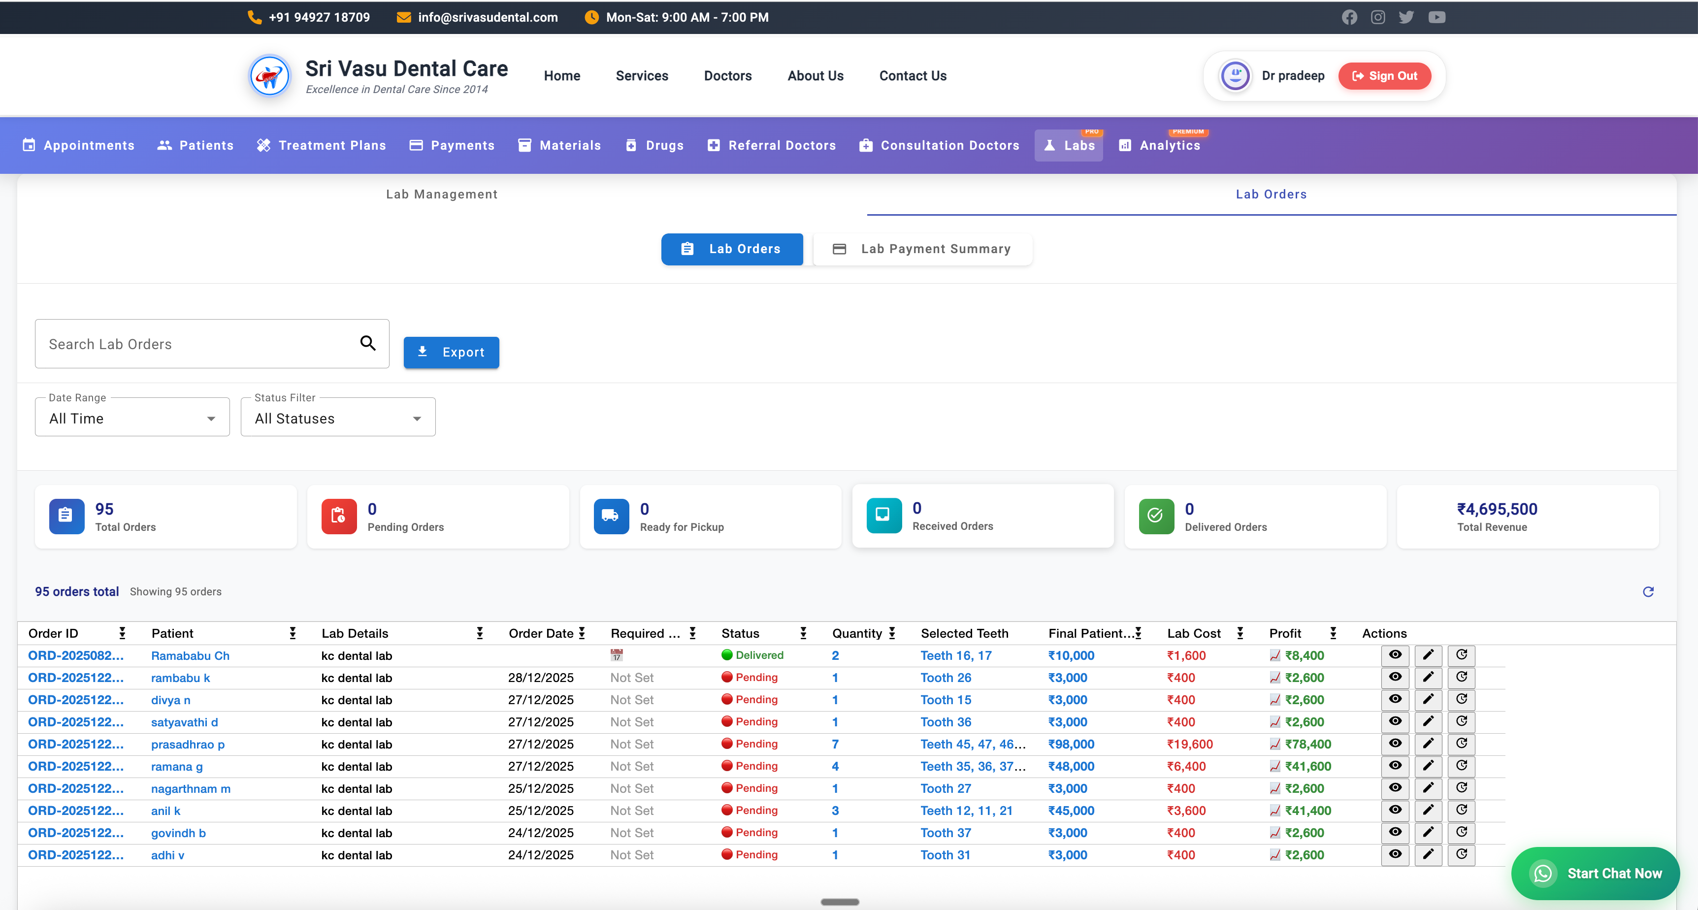Switch to Lab Management tab
Screen dimensions: 1698x910
pyautogui.click(x=442, y=195)
